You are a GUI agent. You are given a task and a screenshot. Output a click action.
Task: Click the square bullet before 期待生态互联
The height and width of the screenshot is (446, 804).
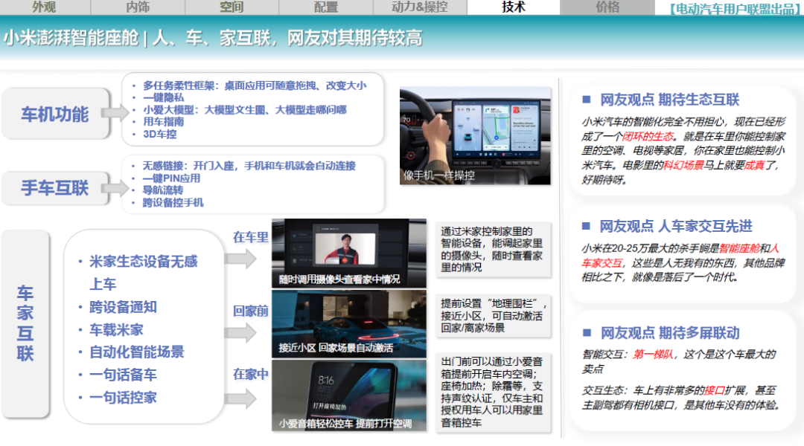(x=587, y=100)
